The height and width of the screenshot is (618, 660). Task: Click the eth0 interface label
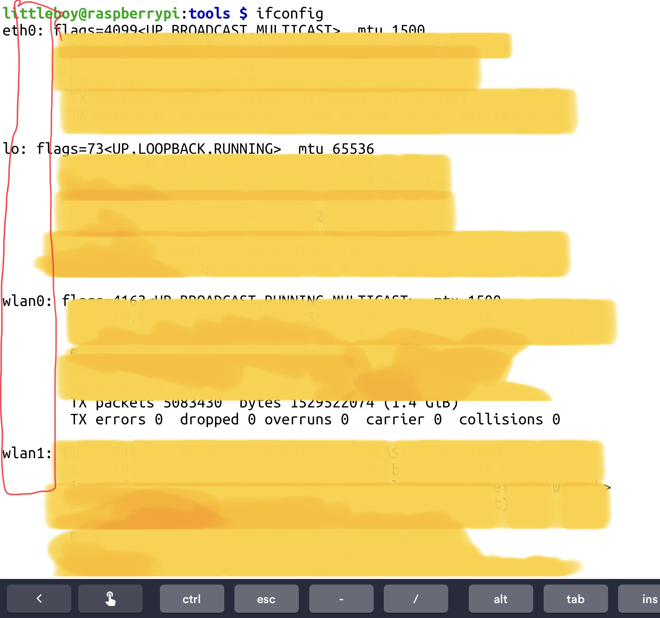tap(23, 31)
